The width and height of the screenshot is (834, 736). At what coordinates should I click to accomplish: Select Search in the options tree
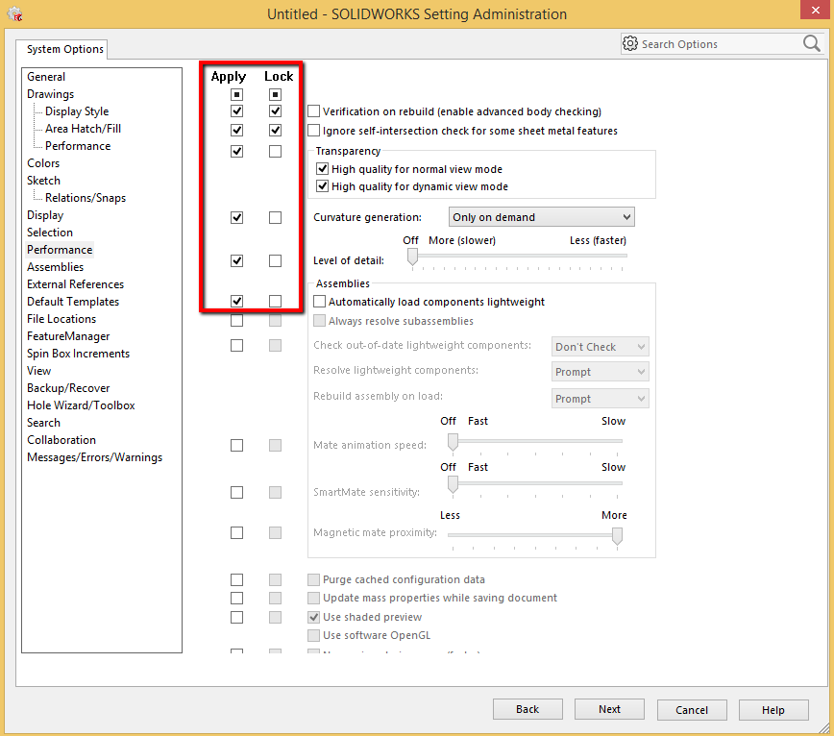(43, 423)
